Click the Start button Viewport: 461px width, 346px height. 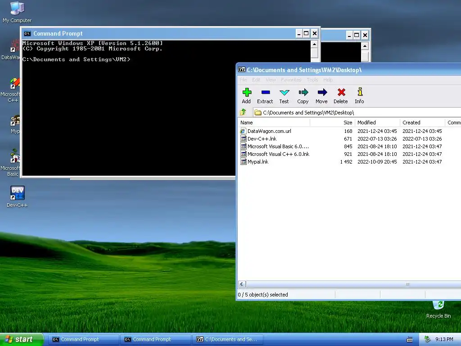22,339
